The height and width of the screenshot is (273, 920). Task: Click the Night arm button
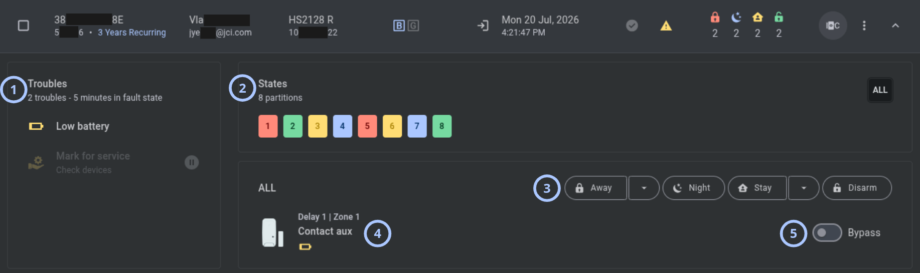tap(693, 188)
